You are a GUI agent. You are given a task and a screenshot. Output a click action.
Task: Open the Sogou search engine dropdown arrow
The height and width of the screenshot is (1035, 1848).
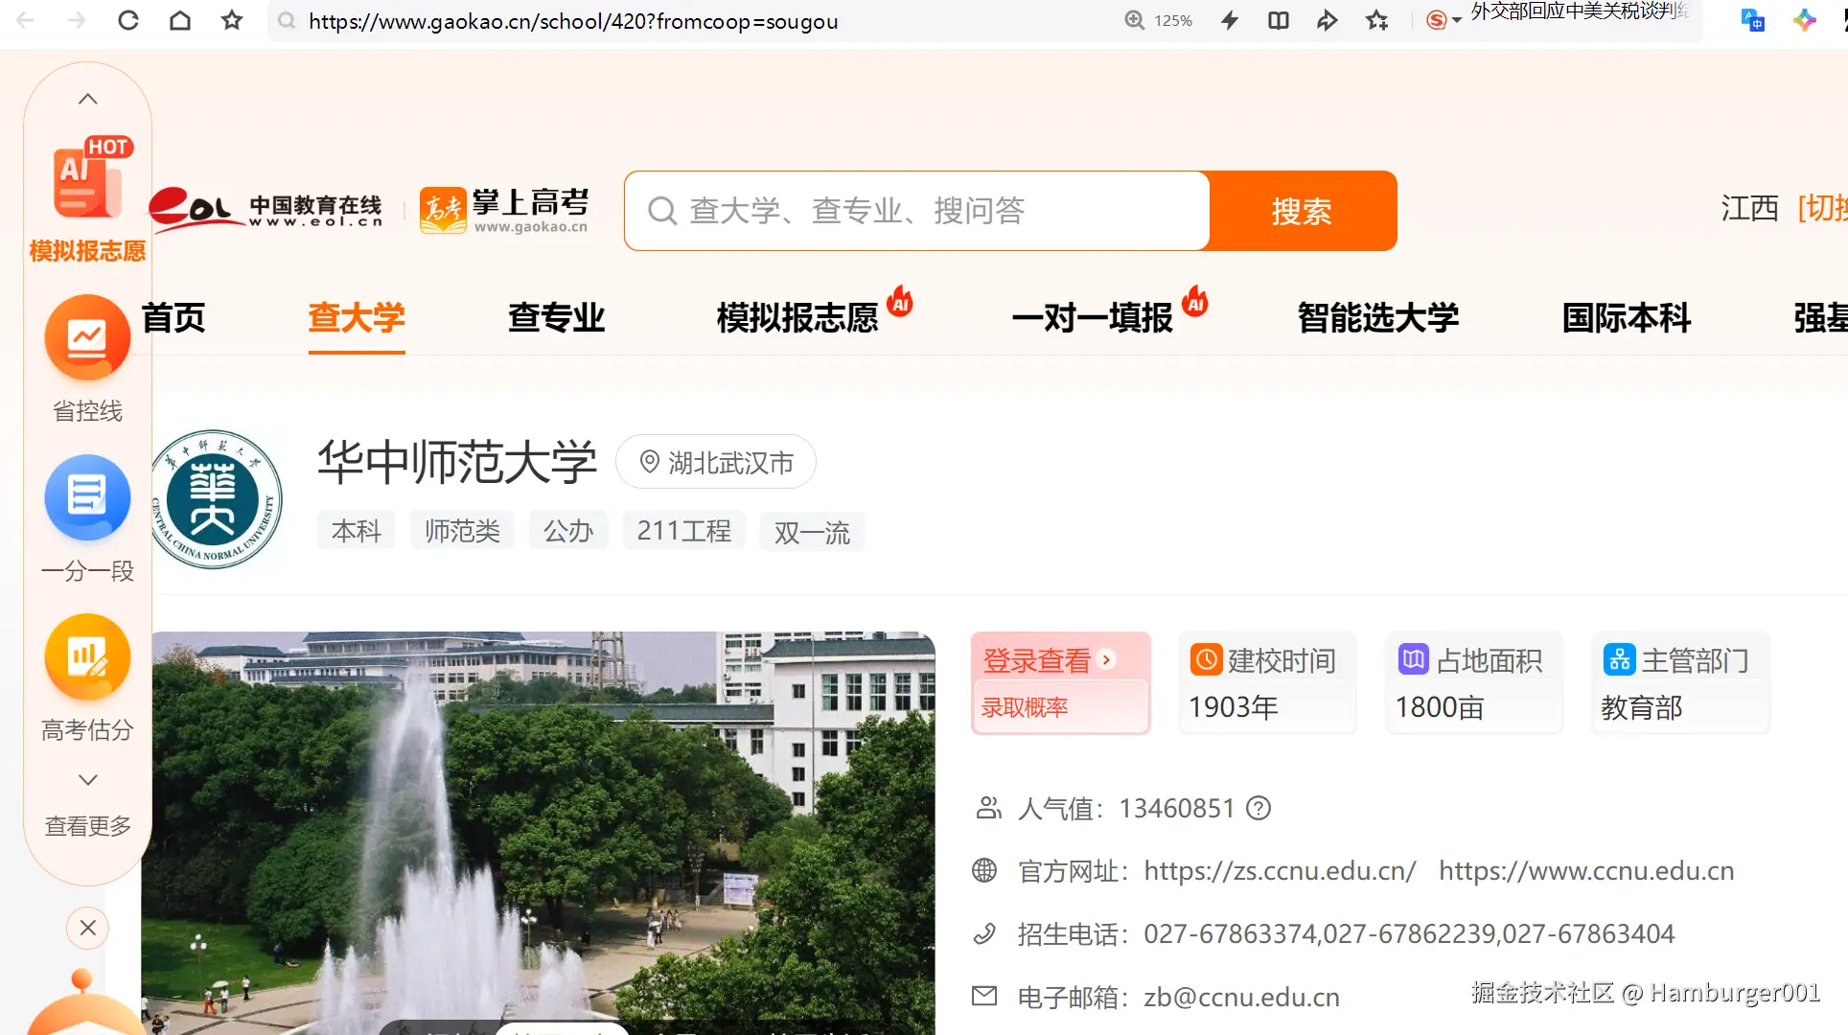pos(1457,20)
